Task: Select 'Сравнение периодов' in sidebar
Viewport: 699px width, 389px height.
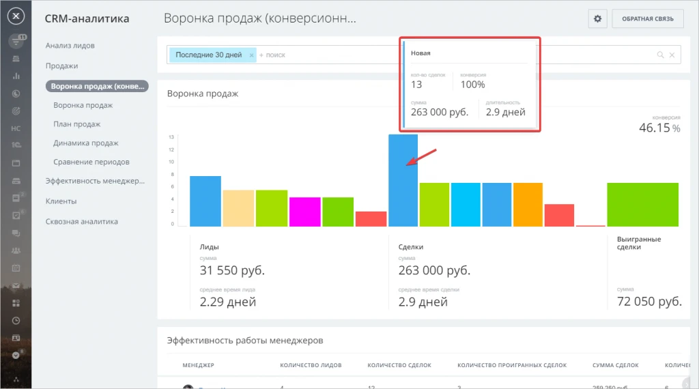Action: coord(91,162)
